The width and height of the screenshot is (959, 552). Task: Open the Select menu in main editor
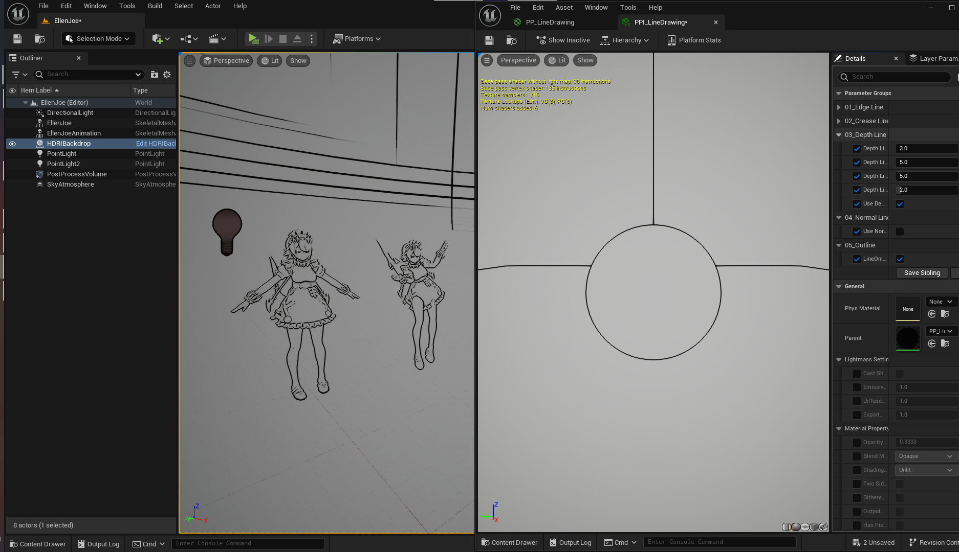click(184, 6)
